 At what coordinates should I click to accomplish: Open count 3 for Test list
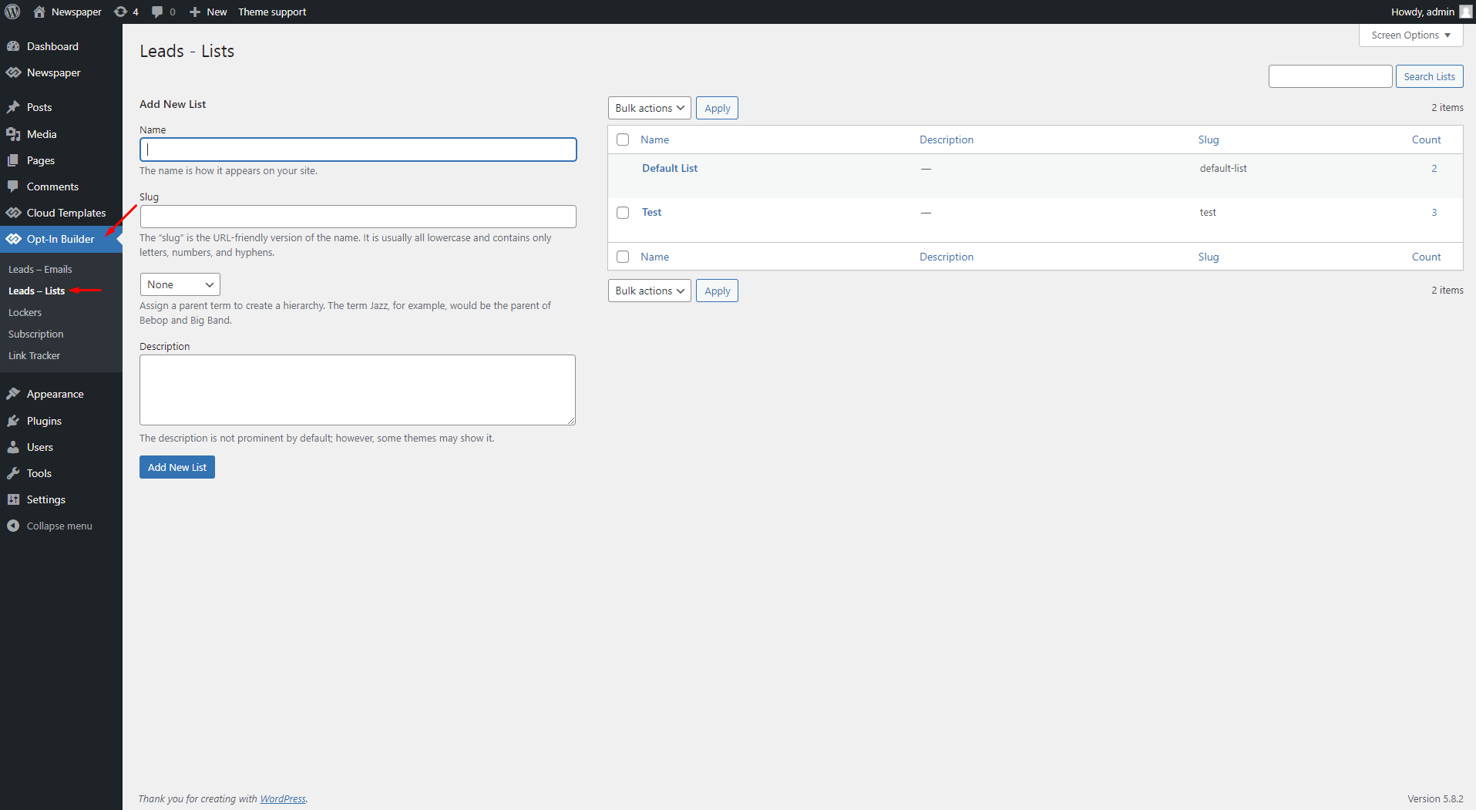(1434, 212)
